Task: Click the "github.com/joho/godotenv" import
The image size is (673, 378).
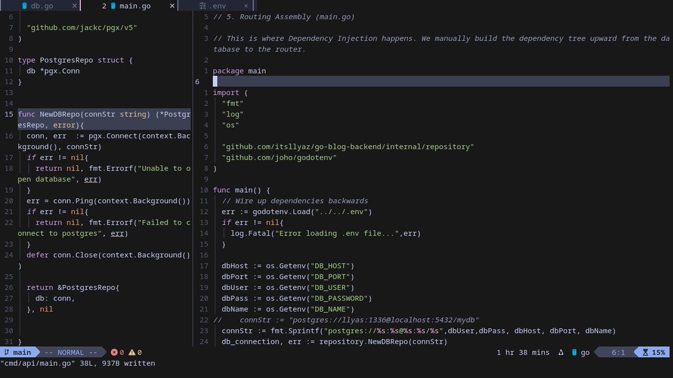Action: point(279,157)
